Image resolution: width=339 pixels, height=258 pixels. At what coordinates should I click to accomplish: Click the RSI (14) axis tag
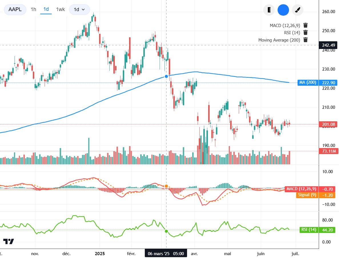click(x=309, y=230)
